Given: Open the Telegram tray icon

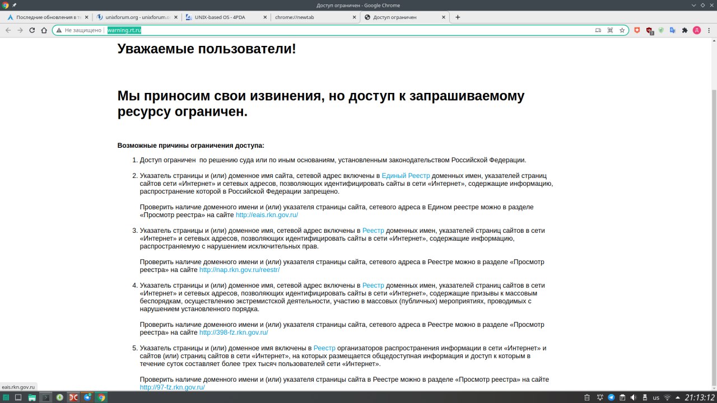Looking at the screenshot, I should coord(611,397).
